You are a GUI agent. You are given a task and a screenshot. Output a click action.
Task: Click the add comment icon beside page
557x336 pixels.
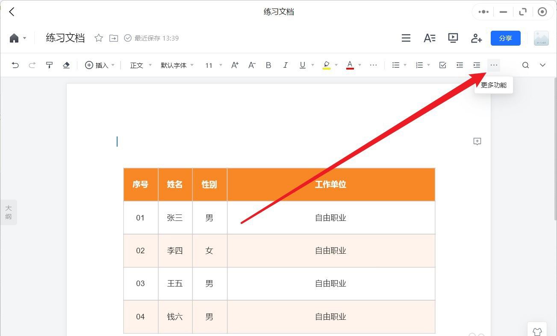(477, 142)
